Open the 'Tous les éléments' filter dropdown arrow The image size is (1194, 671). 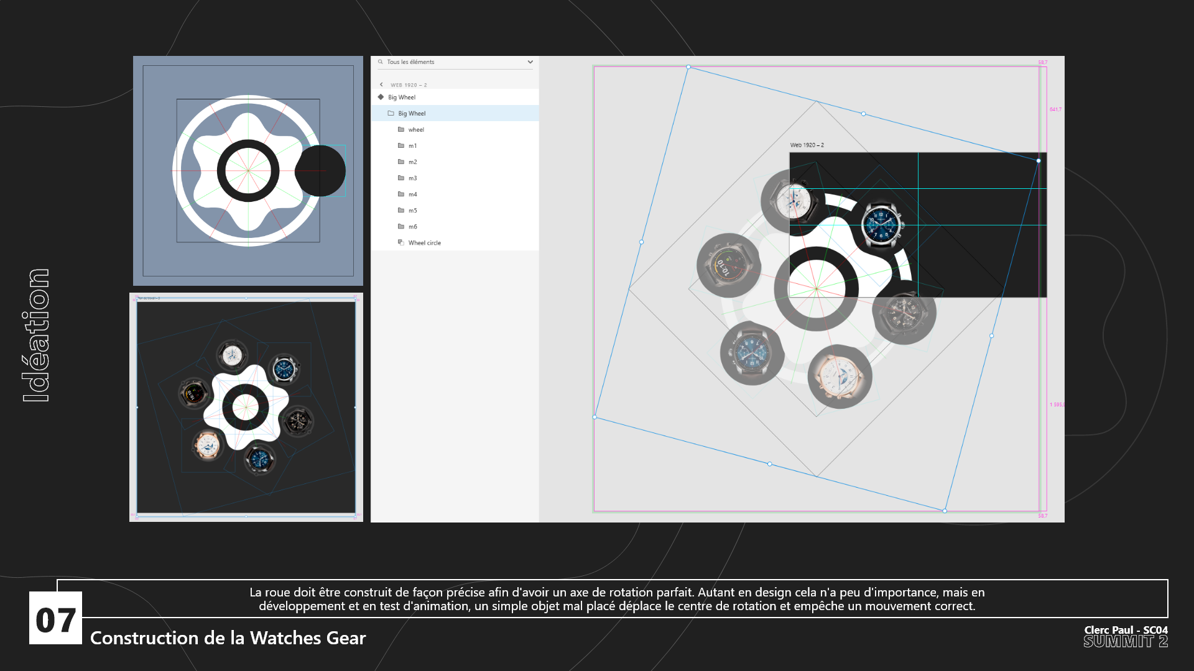530,62
